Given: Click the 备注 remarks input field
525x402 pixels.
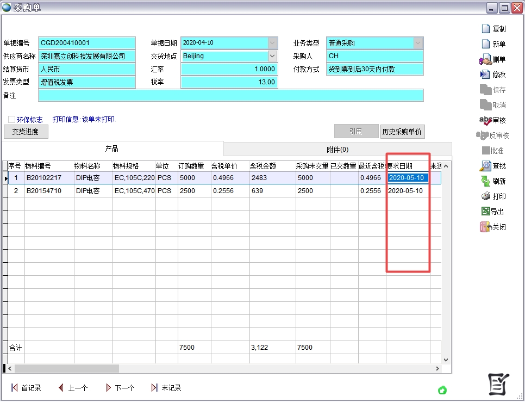Looking at the screenshot, I should click(230, 95).
